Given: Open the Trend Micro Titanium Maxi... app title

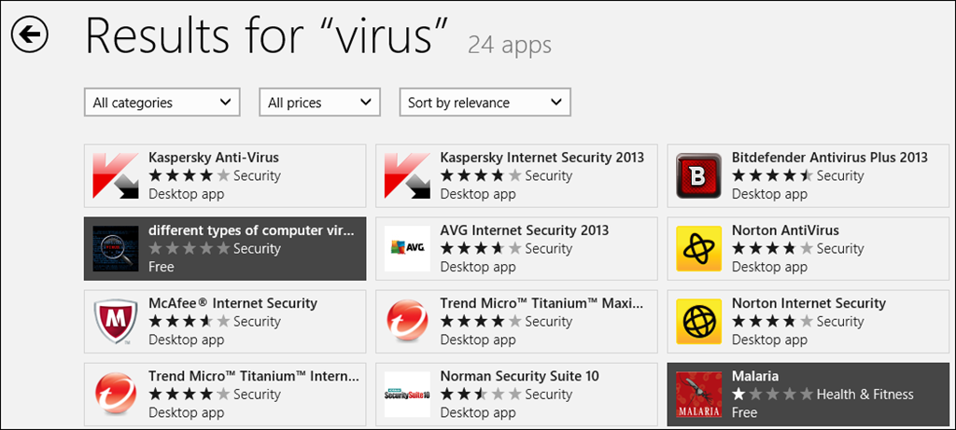Looking at the screenshot, I should click(541, 303).
